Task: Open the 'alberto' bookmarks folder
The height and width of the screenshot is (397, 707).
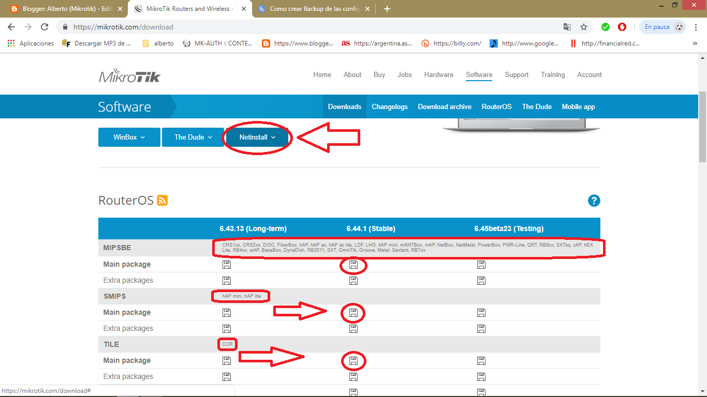Action: coord(157,43)
